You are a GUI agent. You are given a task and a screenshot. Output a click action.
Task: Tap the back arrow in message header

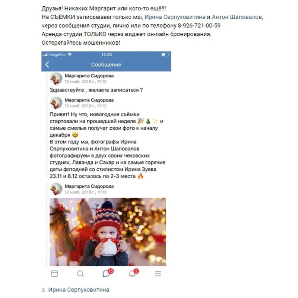point(47,64)
